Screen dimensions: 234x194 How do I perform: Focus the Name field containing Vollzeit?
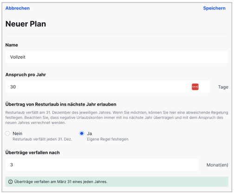117,57
